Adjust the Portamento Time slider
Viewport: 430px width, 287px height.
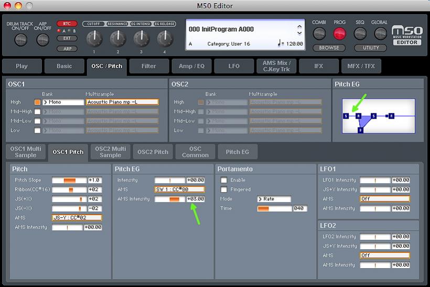(274, 208)
